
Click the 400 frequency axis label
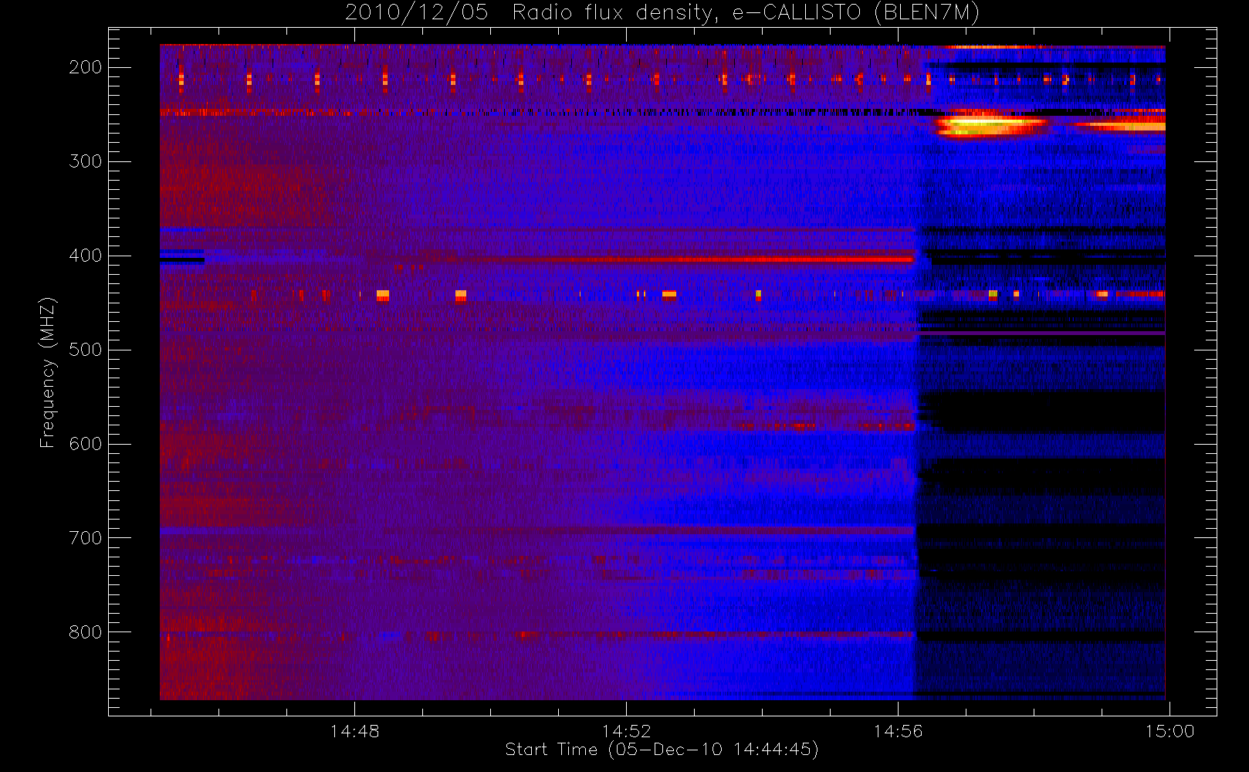(x=85, y=256)
